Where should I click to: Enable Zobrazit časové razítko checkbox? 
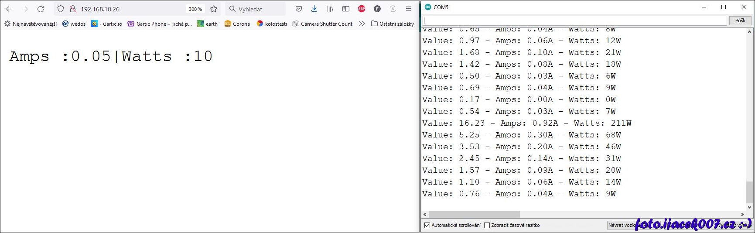click(487, 225)
